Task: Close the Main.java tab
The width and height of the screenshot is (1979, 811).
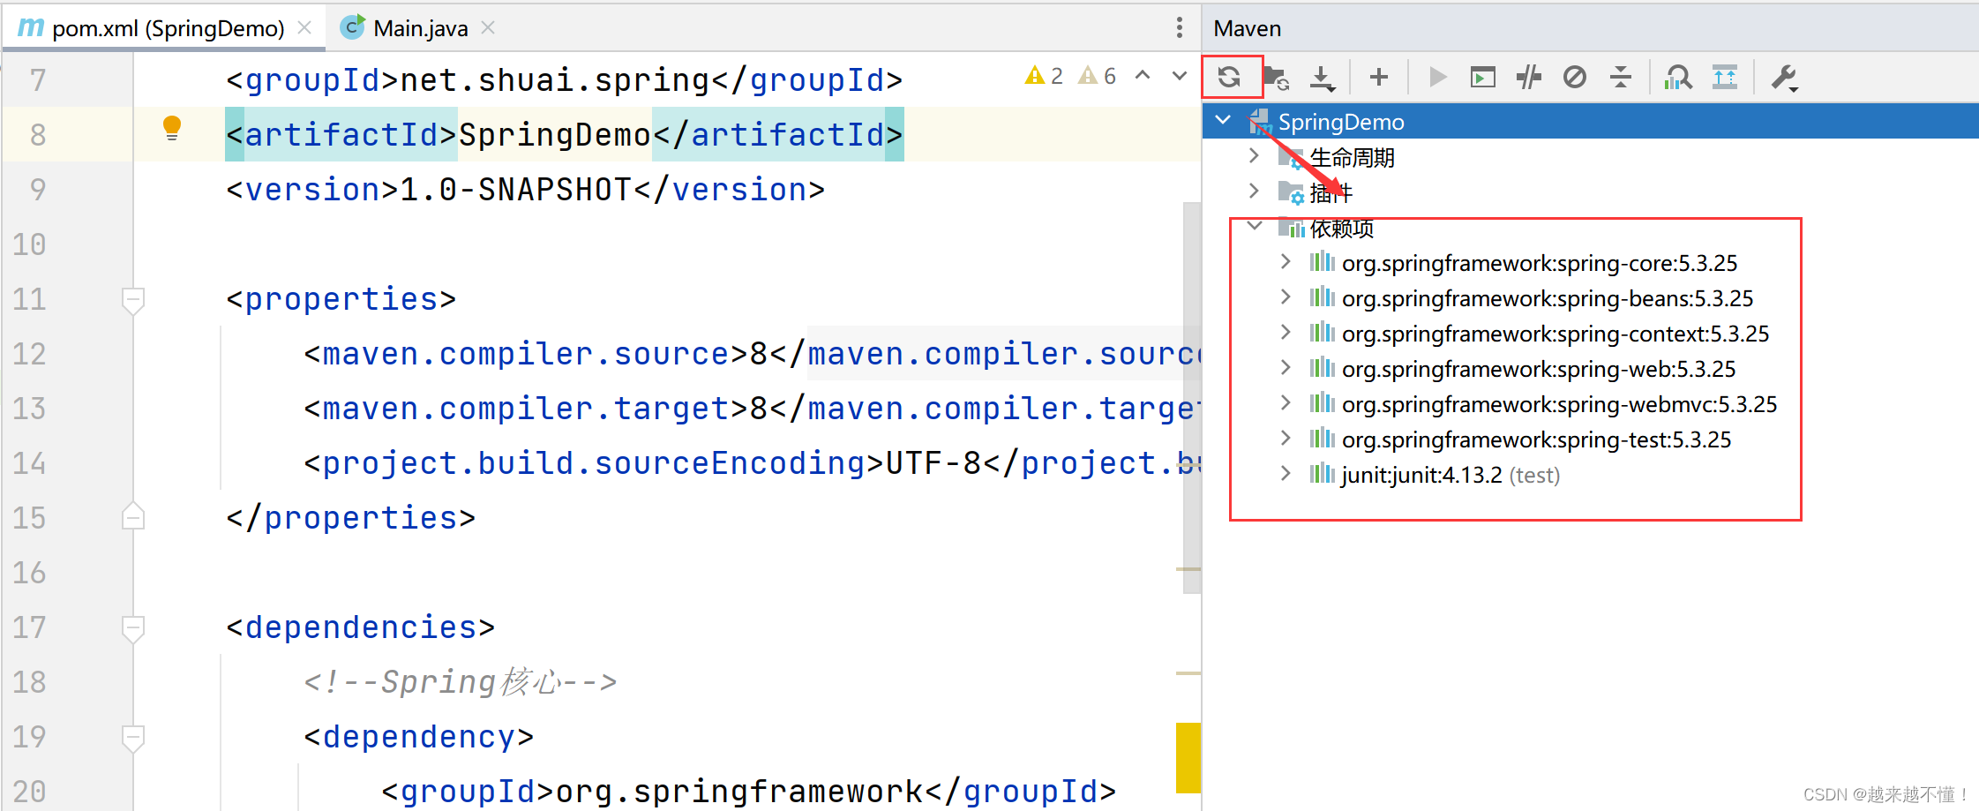Action: pos(488,28)
